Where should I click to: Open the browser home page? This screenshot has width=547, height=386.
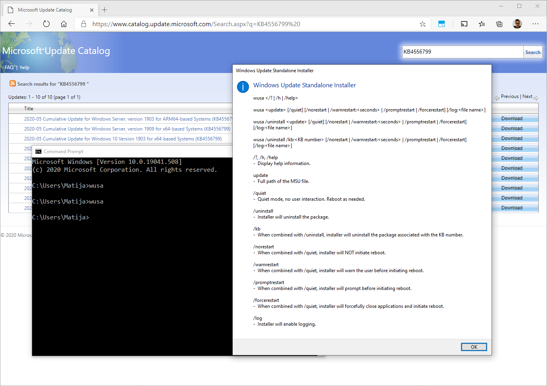[64, 24]
